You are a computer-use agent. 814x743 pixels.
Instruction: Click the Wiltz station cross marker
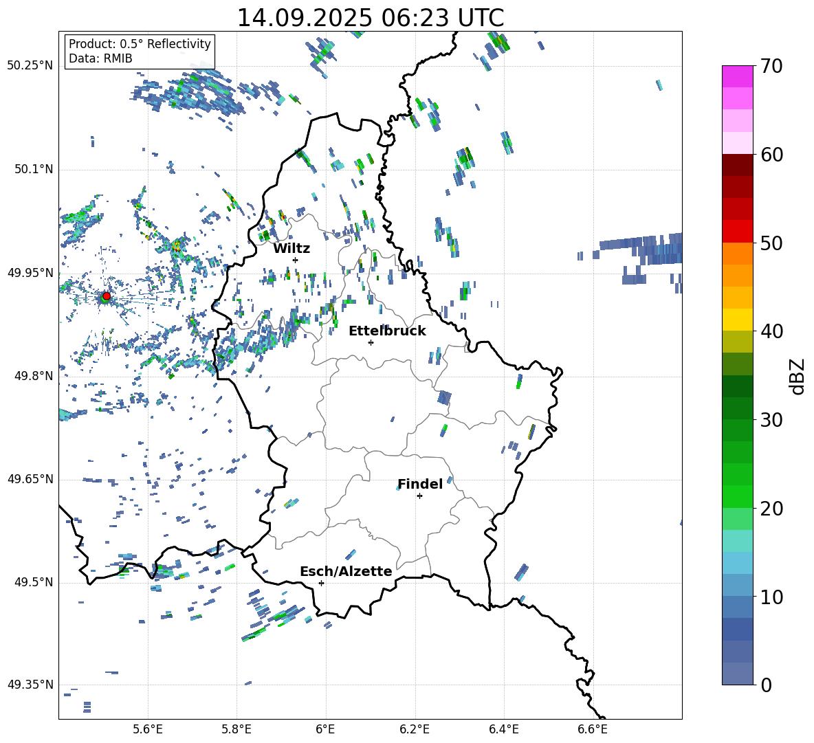296,260
